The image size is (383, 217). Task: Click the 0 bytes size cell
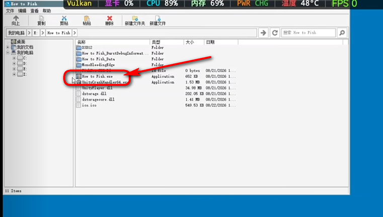(192, 70)
